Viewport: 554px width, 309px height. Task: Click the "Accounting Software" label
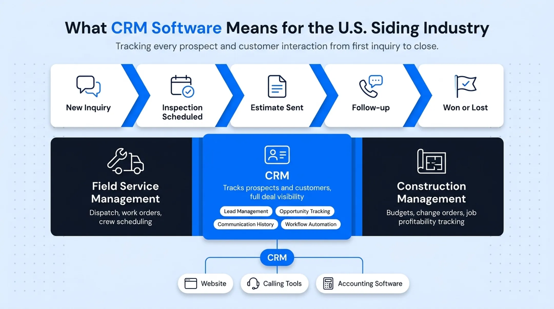tap(370, 283)
